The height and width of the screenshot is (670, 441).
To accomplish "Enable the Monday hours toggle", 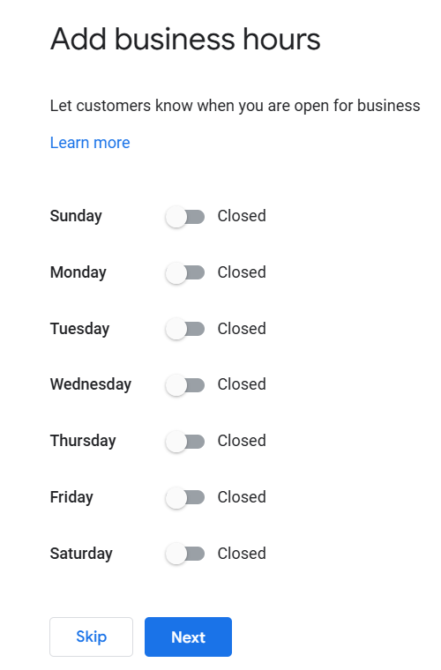I will pyautogui.click(x=185, y=272).
